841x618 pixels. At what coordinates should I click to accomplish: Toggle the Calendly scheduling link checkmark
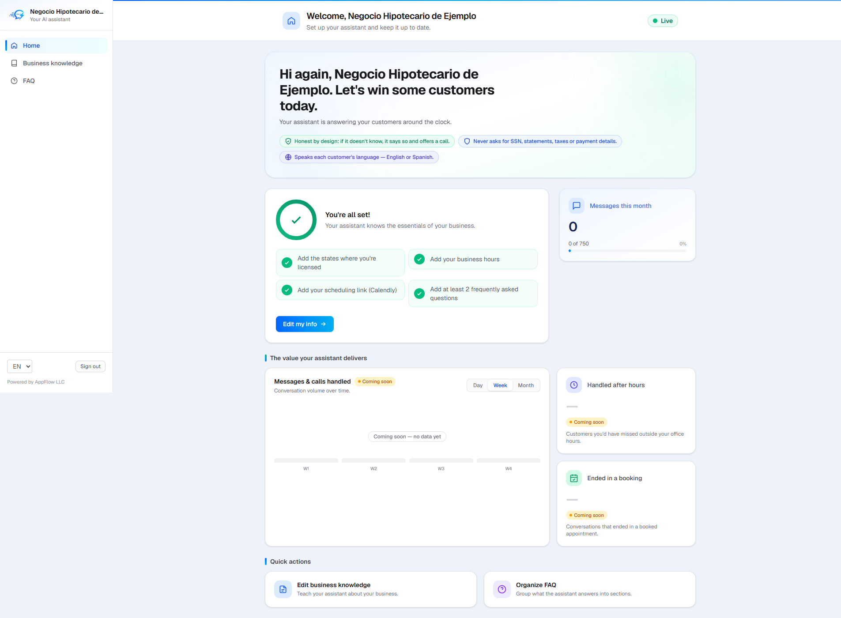(x=287, y=290)
